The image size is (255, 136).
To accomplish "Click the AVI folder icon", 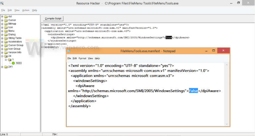I will (x=6, y=16).
